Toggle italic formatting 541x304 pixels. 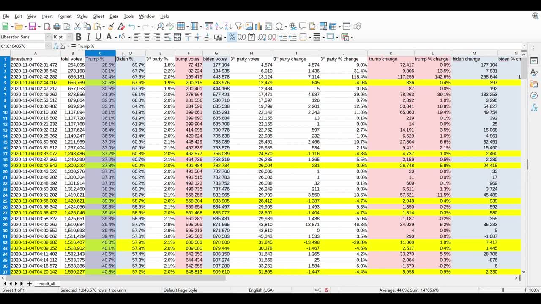[89, 37]
